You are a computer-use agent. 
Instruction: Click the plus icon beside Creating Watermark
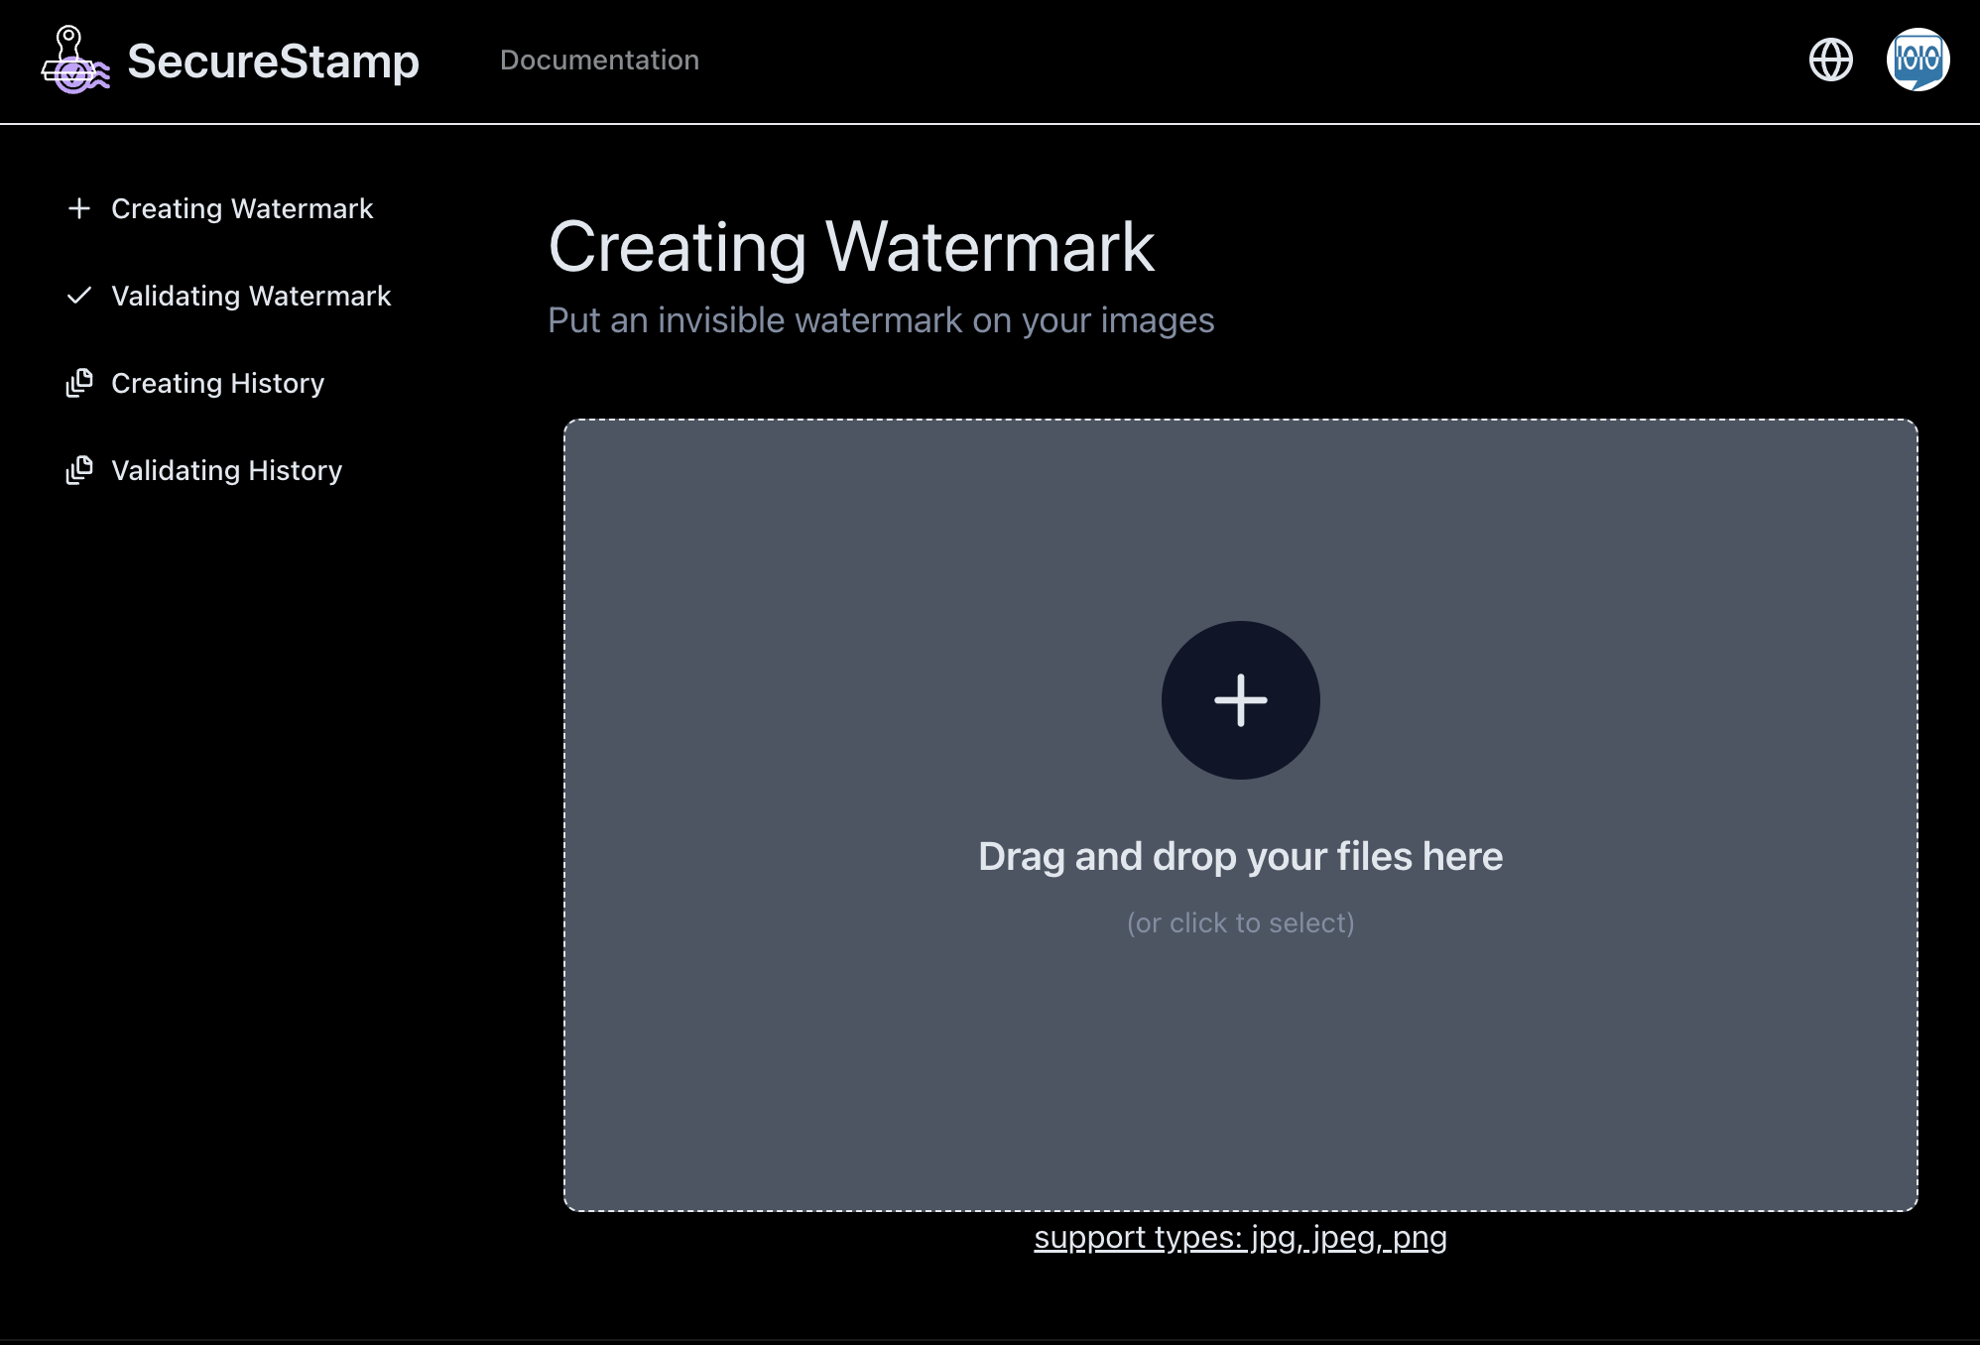tap(79, 208)
